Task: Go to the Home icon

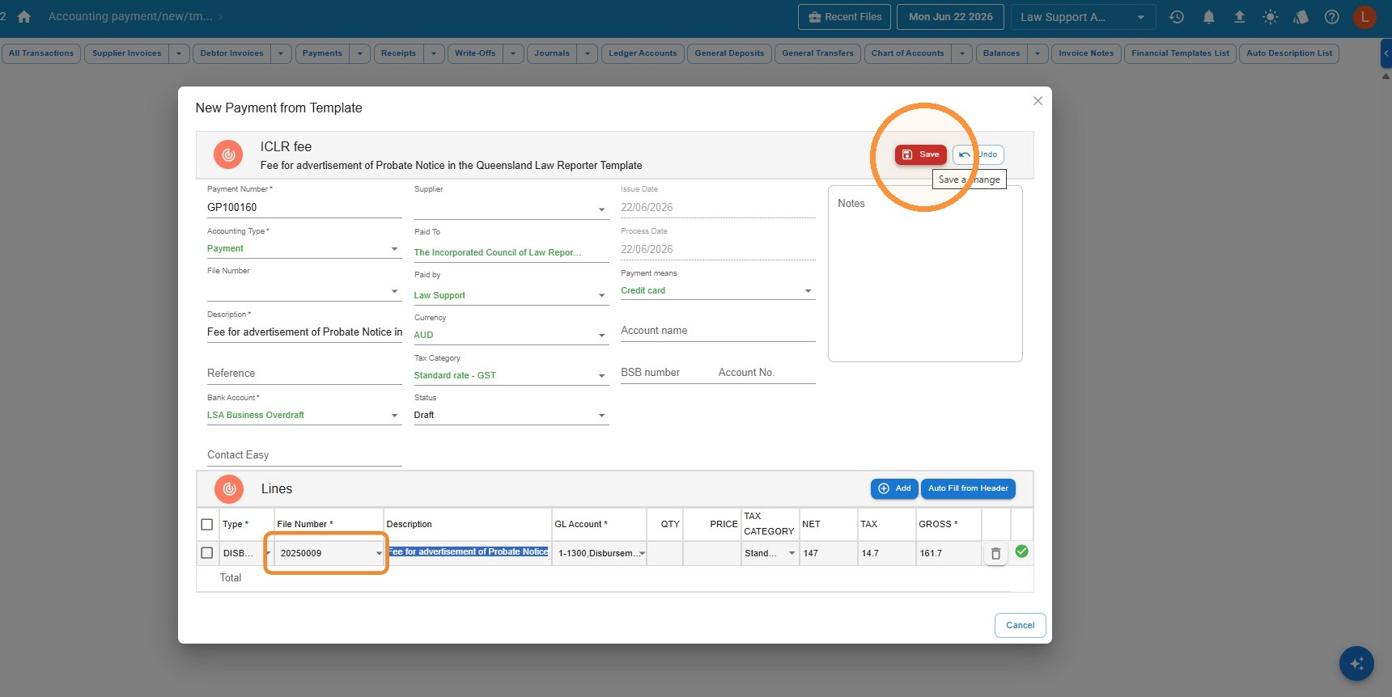Action: coord(24,17)
